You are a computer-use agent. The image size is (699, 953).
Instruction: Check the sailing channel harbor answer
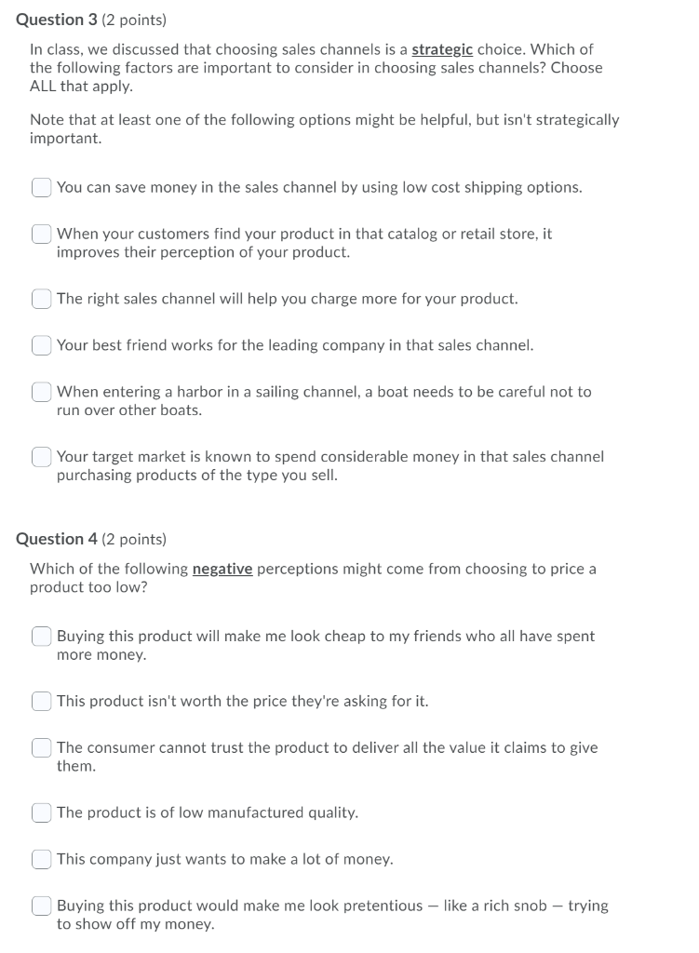coord(41,392)
